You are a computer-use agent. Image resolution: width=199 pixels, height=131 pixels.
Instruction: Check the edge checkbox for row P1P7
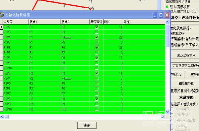(x=96, y=53)
